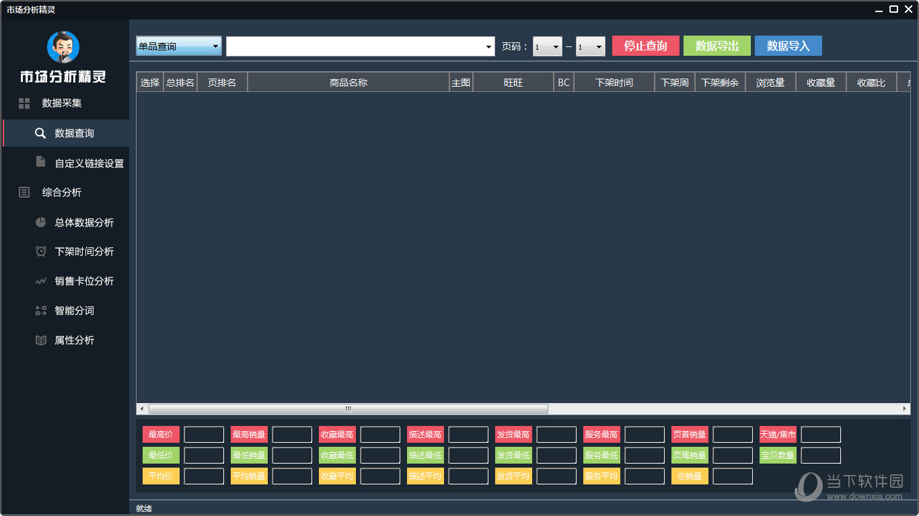Open the 综合分析 menu section

pyautogui.click(x=61, y=192)
